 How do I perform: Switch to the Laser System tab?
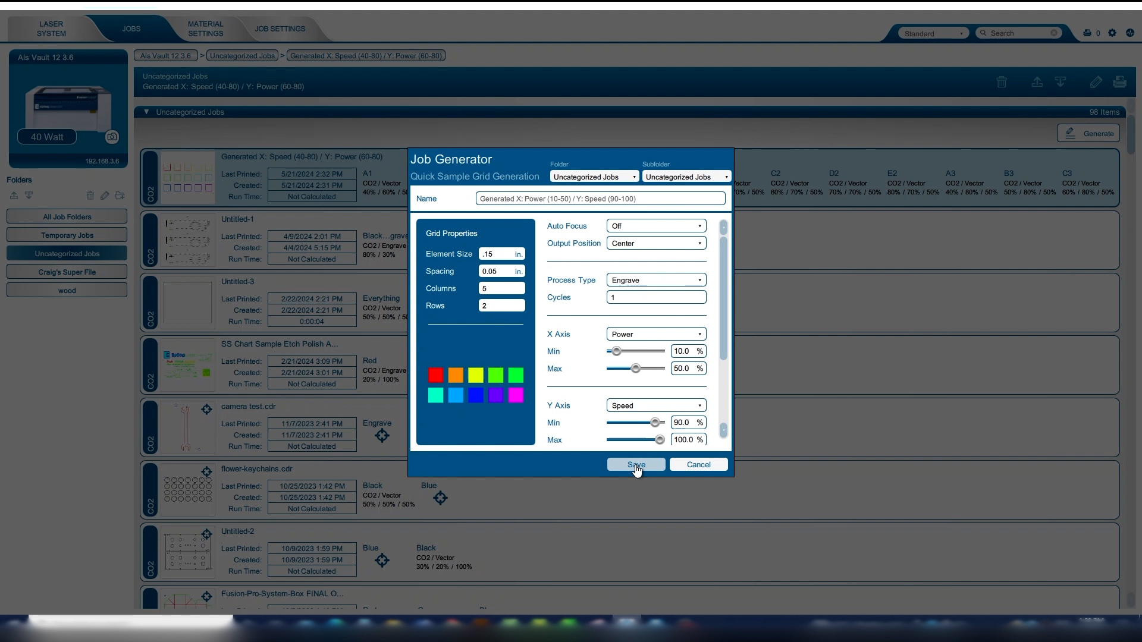(51, 29)
